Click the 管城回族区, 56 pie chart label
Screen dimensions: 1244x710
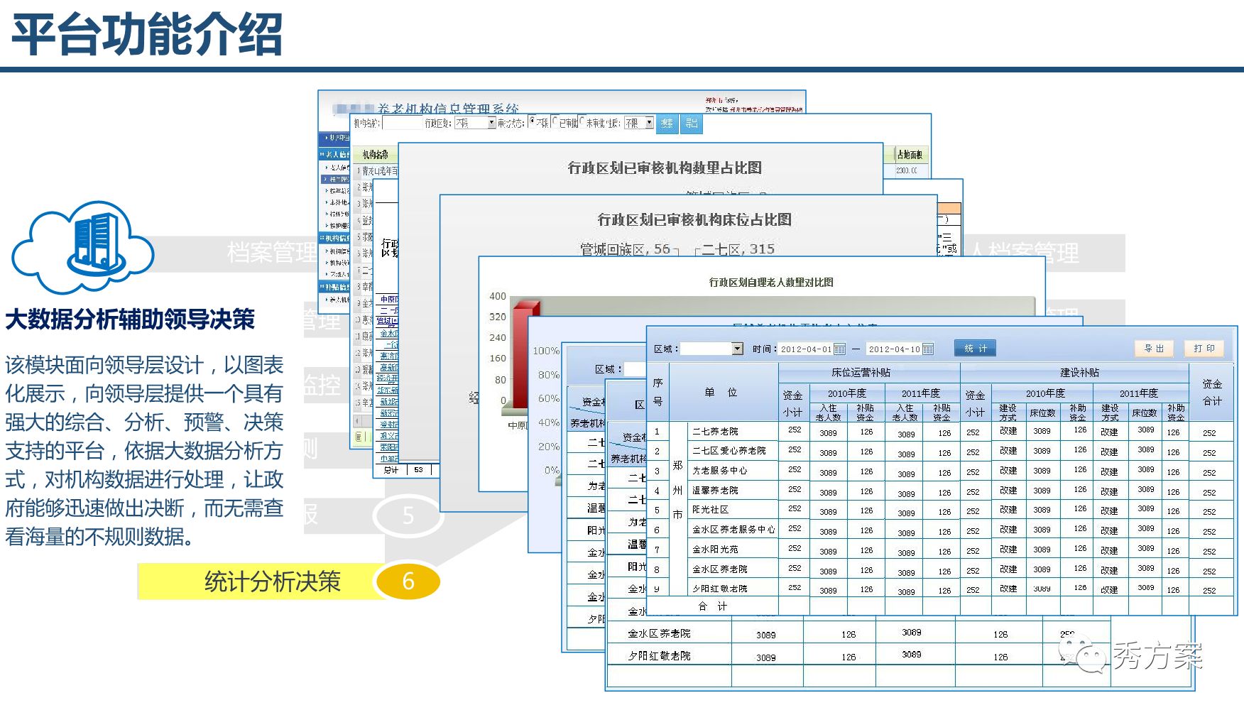point(625,249)
